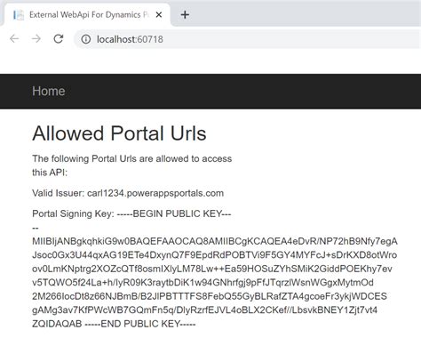The image size is (421, 338).
Task: Click the tab's page favicon
Action: tap(19, 15)
